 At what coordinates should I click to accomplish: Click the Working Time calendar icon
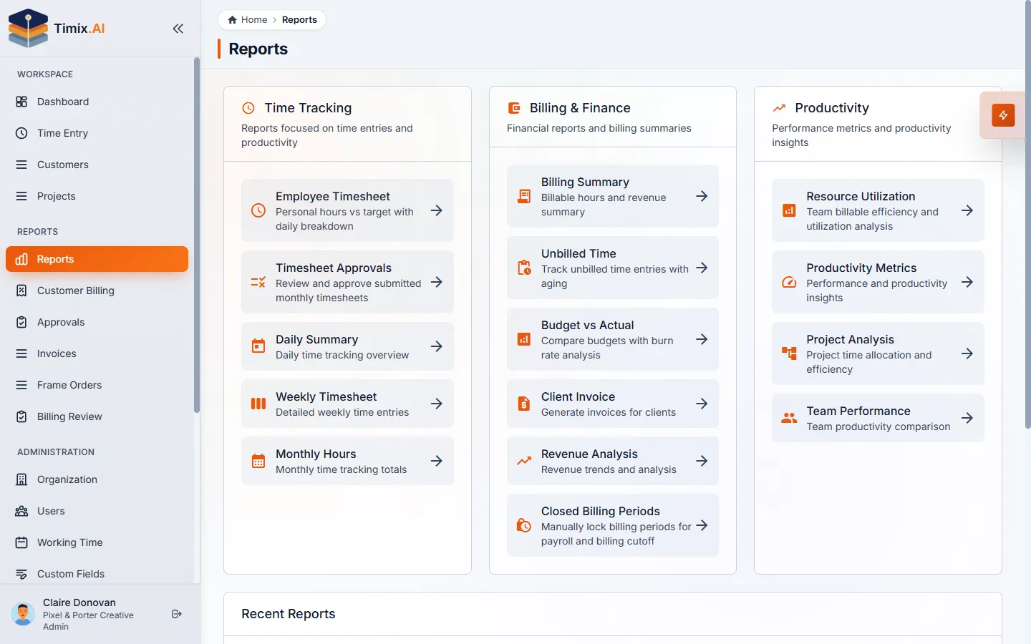tap(21, 542)
